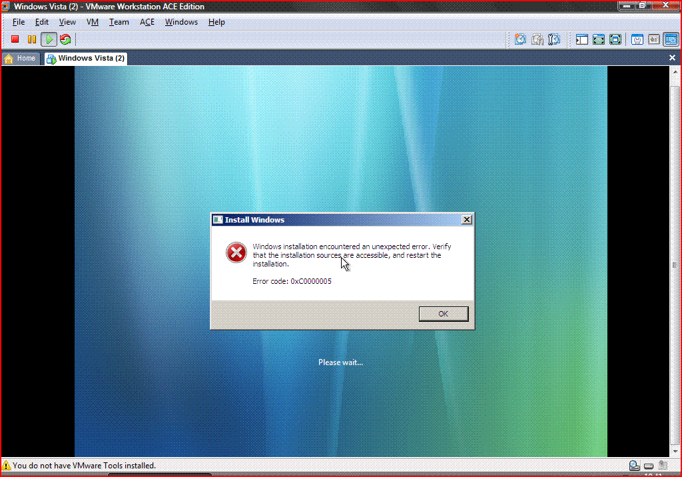The image size is (682, 477).
Task: Click the 'Please wait...' text
Action: click(340, 362)
